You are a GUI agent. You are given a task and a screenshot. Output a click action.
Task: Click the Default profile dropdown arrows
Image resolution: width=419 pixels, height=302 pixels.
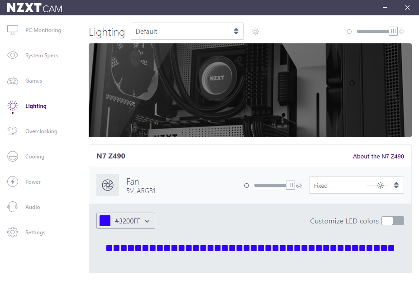click(x=236, y=31)
